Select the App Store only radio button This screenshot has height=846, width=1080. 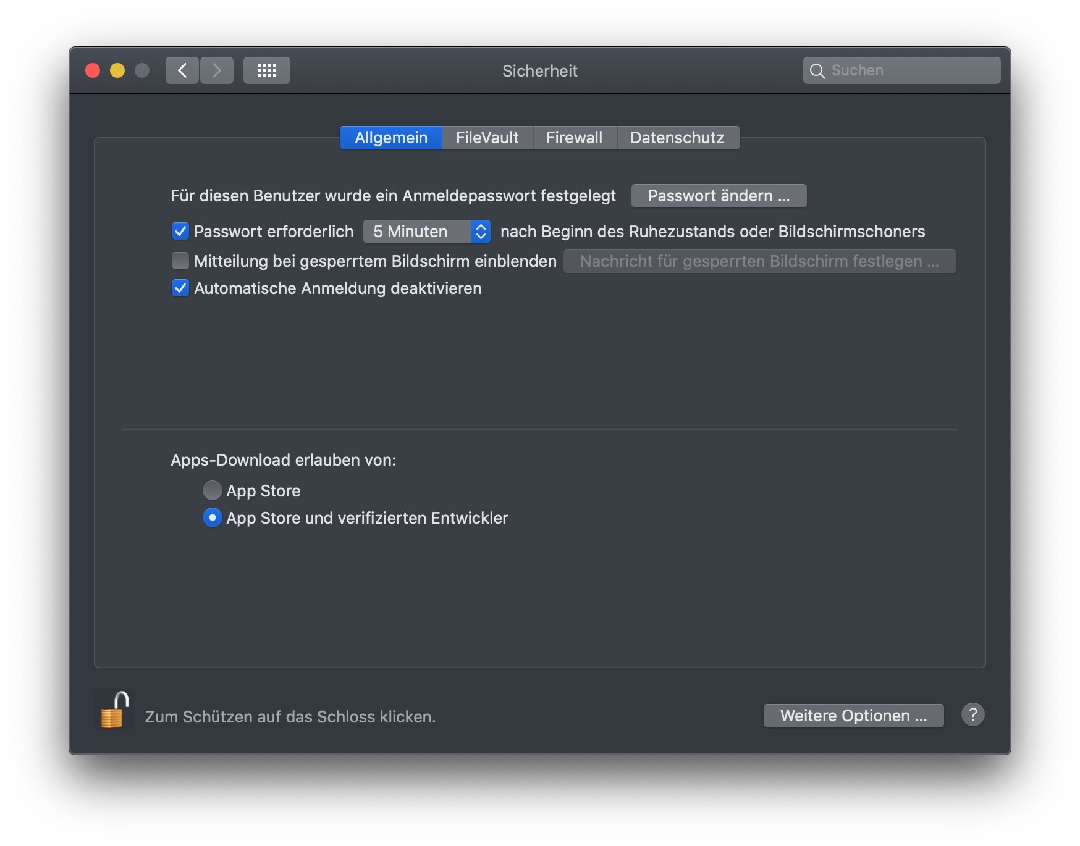pos(212,491)
